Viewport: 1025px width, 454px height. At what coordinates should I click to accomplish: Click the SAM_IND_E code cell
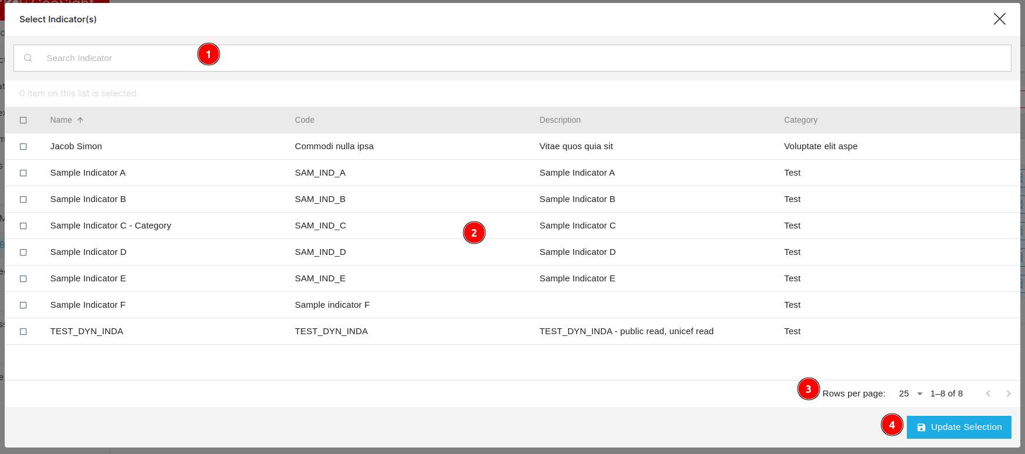click(320, 278)
